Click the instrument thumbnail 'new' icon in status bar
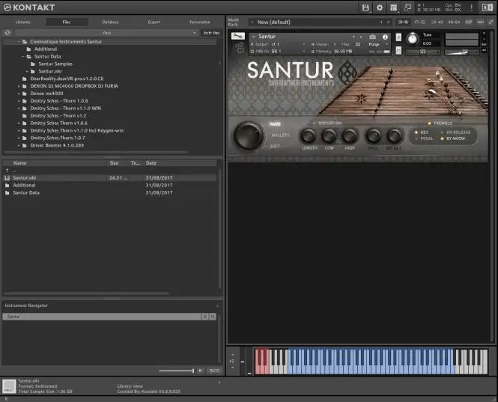The width and height of the screenshot is (498, 402). pos(9,386)
